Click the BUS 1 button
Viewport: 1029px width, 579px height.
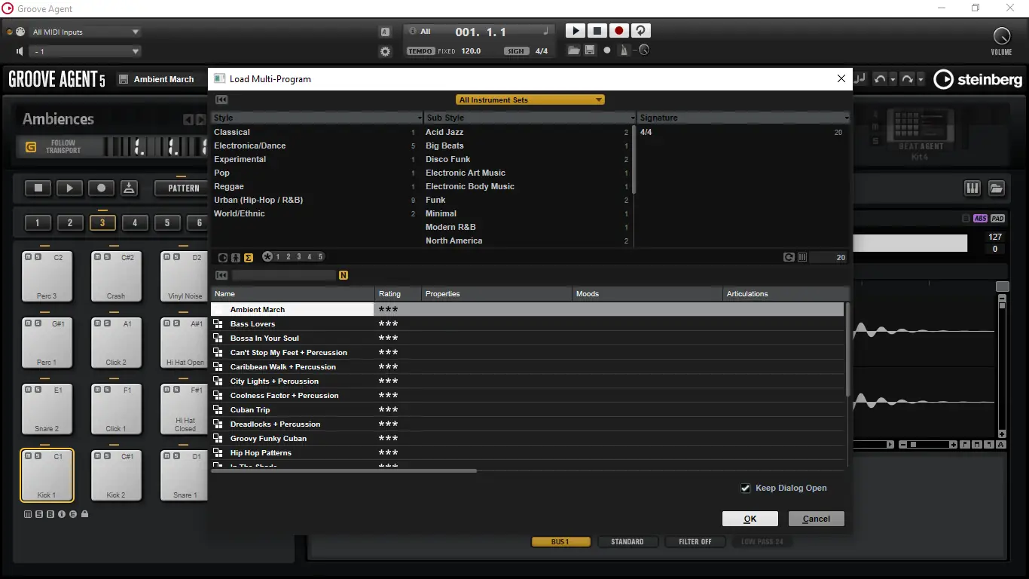[560, 541]
